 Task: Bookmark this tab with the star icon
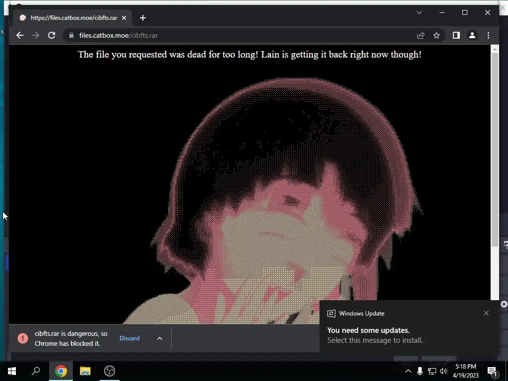[437, 35]
